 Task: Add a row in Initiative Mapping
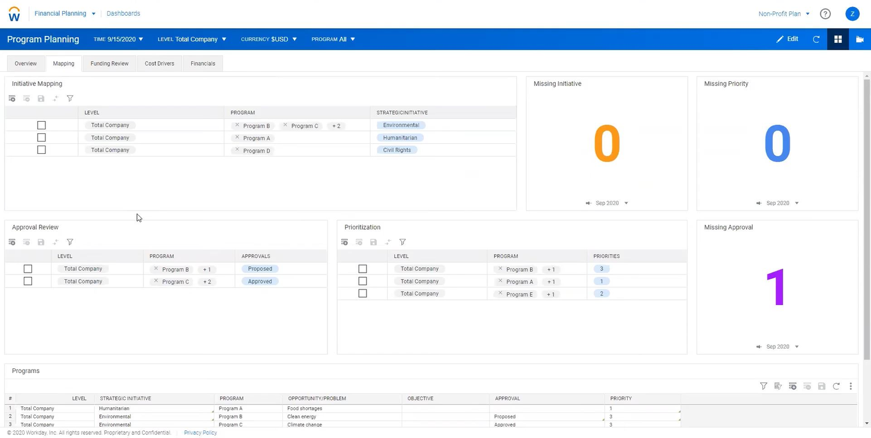[x=12, y=98]
